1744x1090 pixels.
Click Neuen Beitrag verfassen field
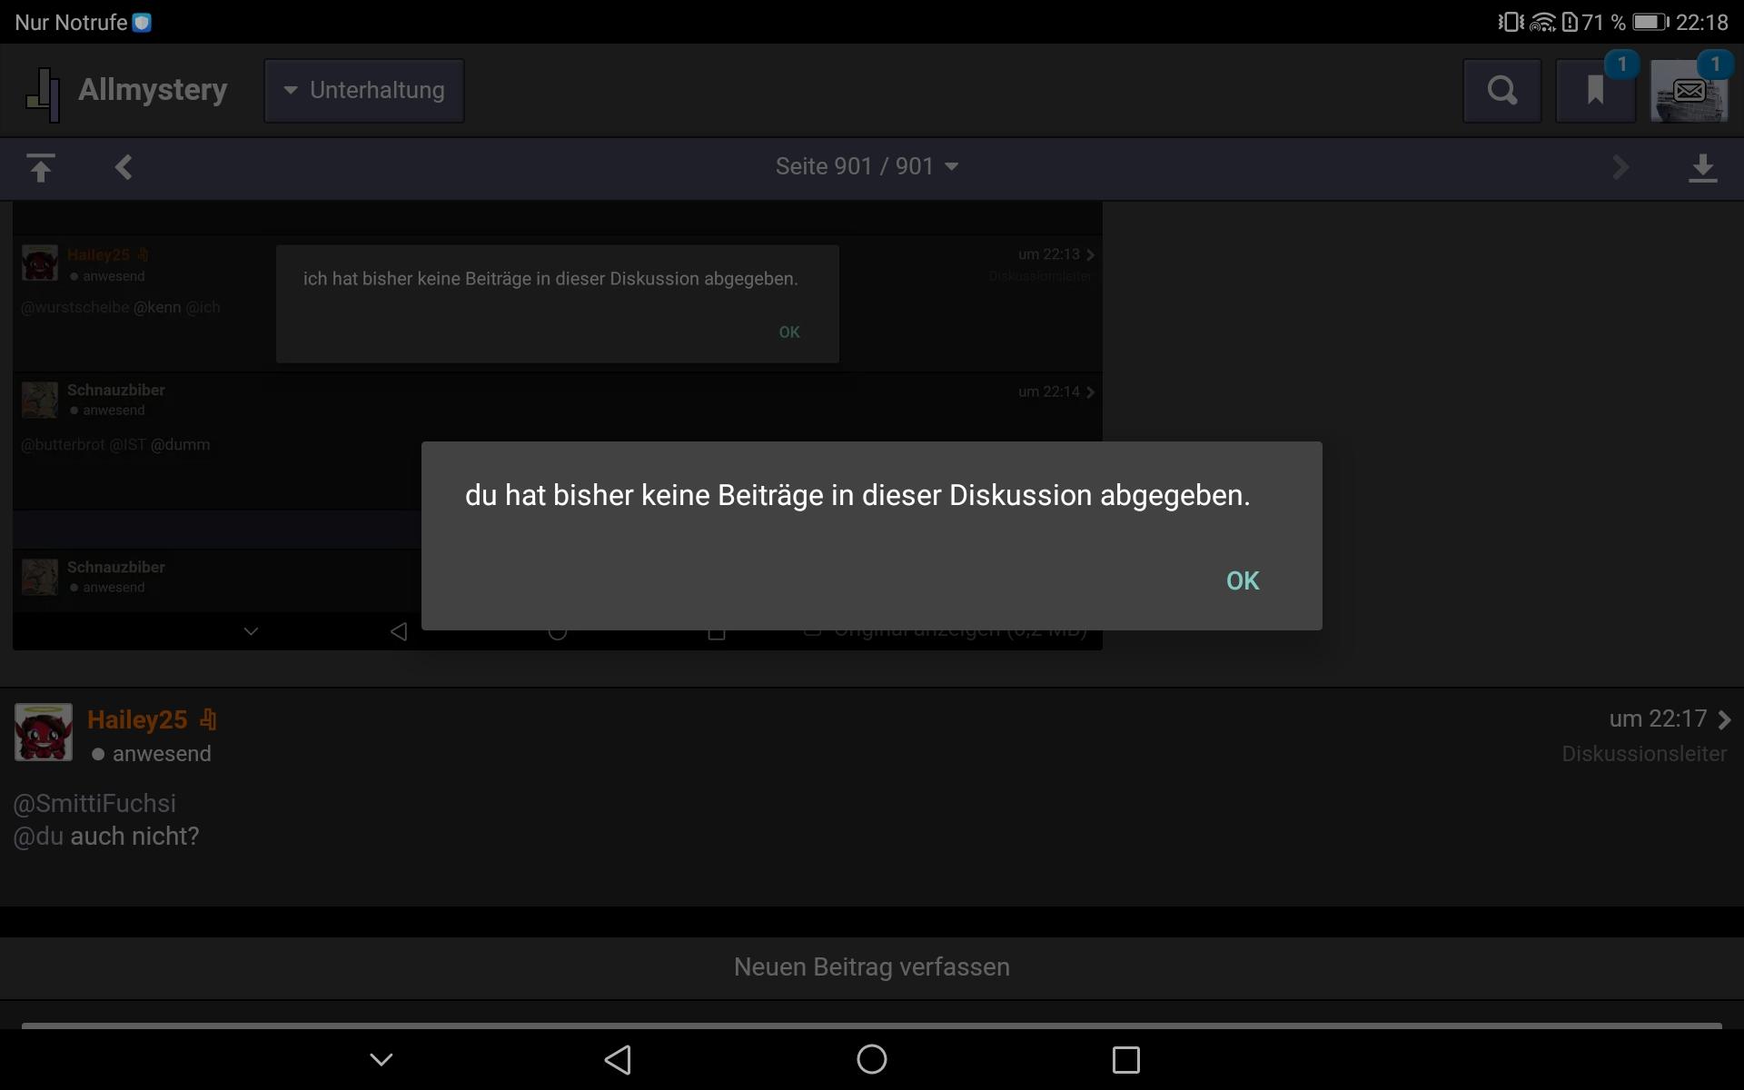871,966
